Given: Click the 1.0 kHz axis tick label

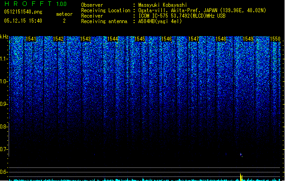Looking at the screenshot, I should point(4,81).
